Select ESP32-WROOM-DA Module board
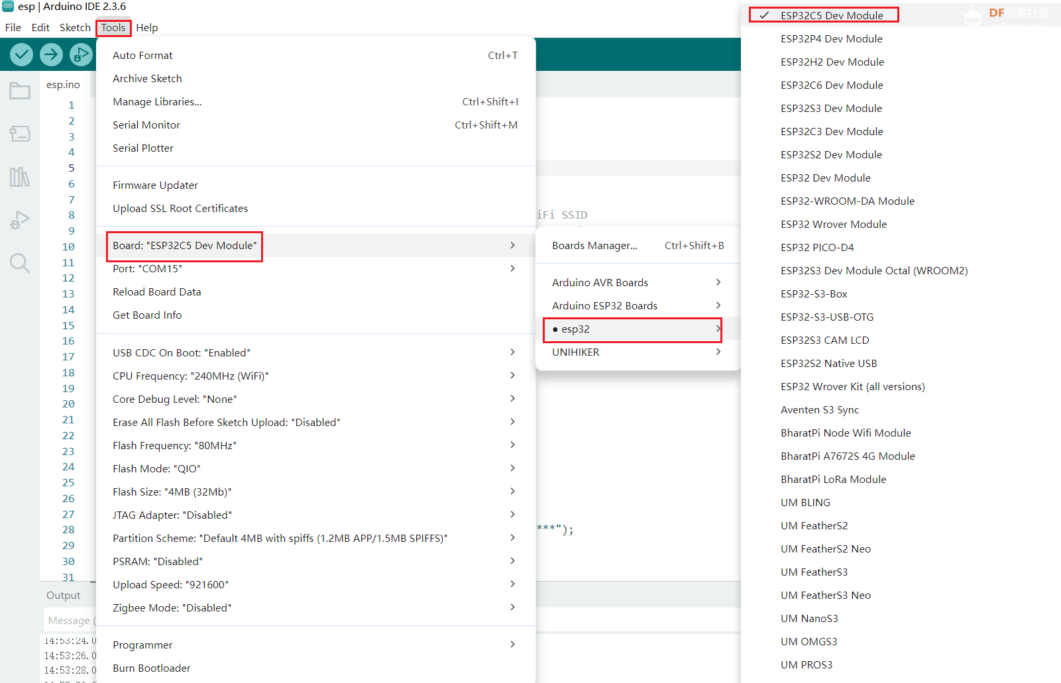Viewport: 1061px width, 683px height. [x=901, y=201]
